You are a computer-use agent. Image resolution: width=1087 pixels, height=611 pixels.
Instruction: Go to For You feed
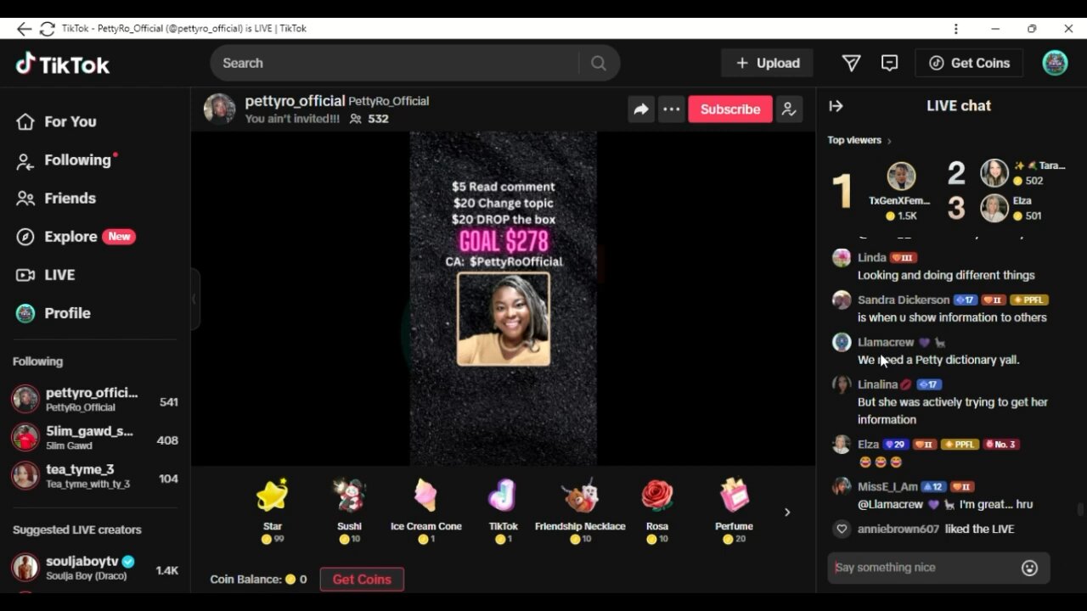coord(56,121)
